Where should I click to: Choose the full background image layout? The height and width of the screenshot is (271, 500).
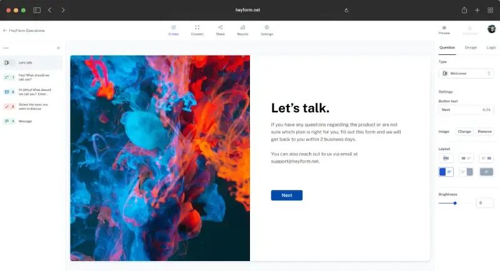coord(486,172)
